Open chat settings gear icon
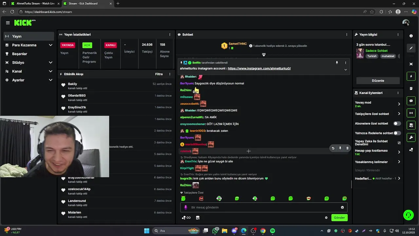This screenshot has height=236, width=419. pos(326,218)
